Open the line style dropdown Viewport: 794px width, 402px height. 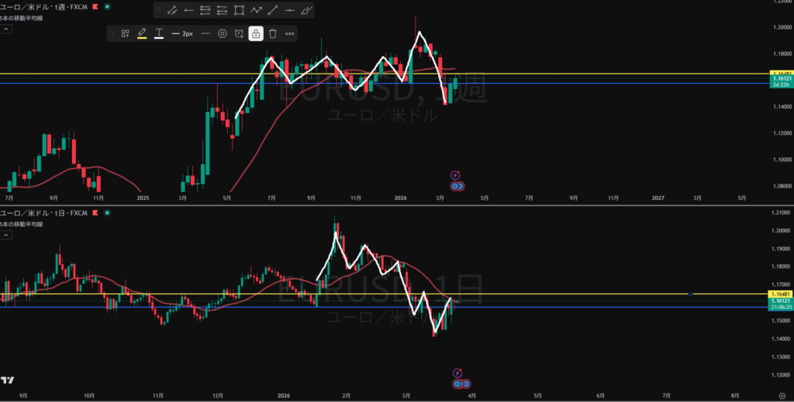[205, 33]
